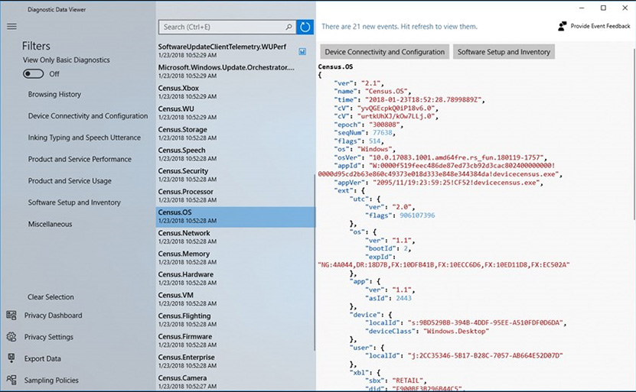The width and height of the screenshot is (636, 392).
Task: Select the Census.Storage event
Action: 235,133
